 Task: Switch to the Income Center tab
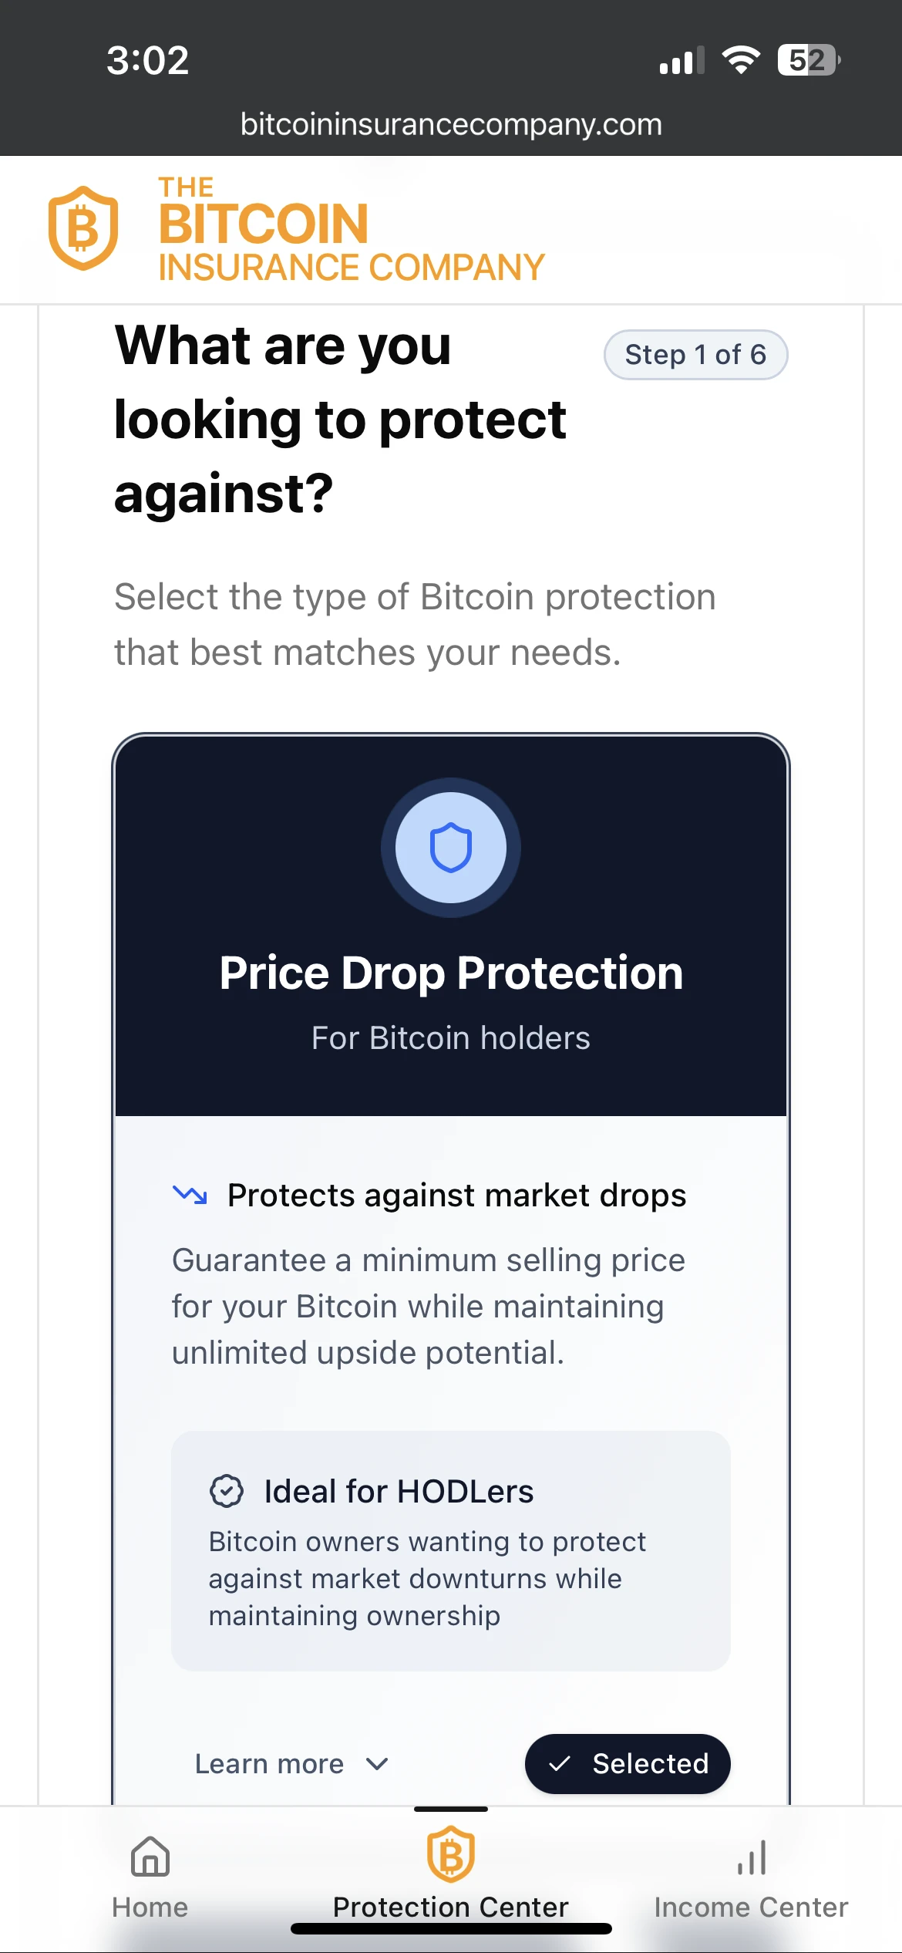(x=751, y=1907)
